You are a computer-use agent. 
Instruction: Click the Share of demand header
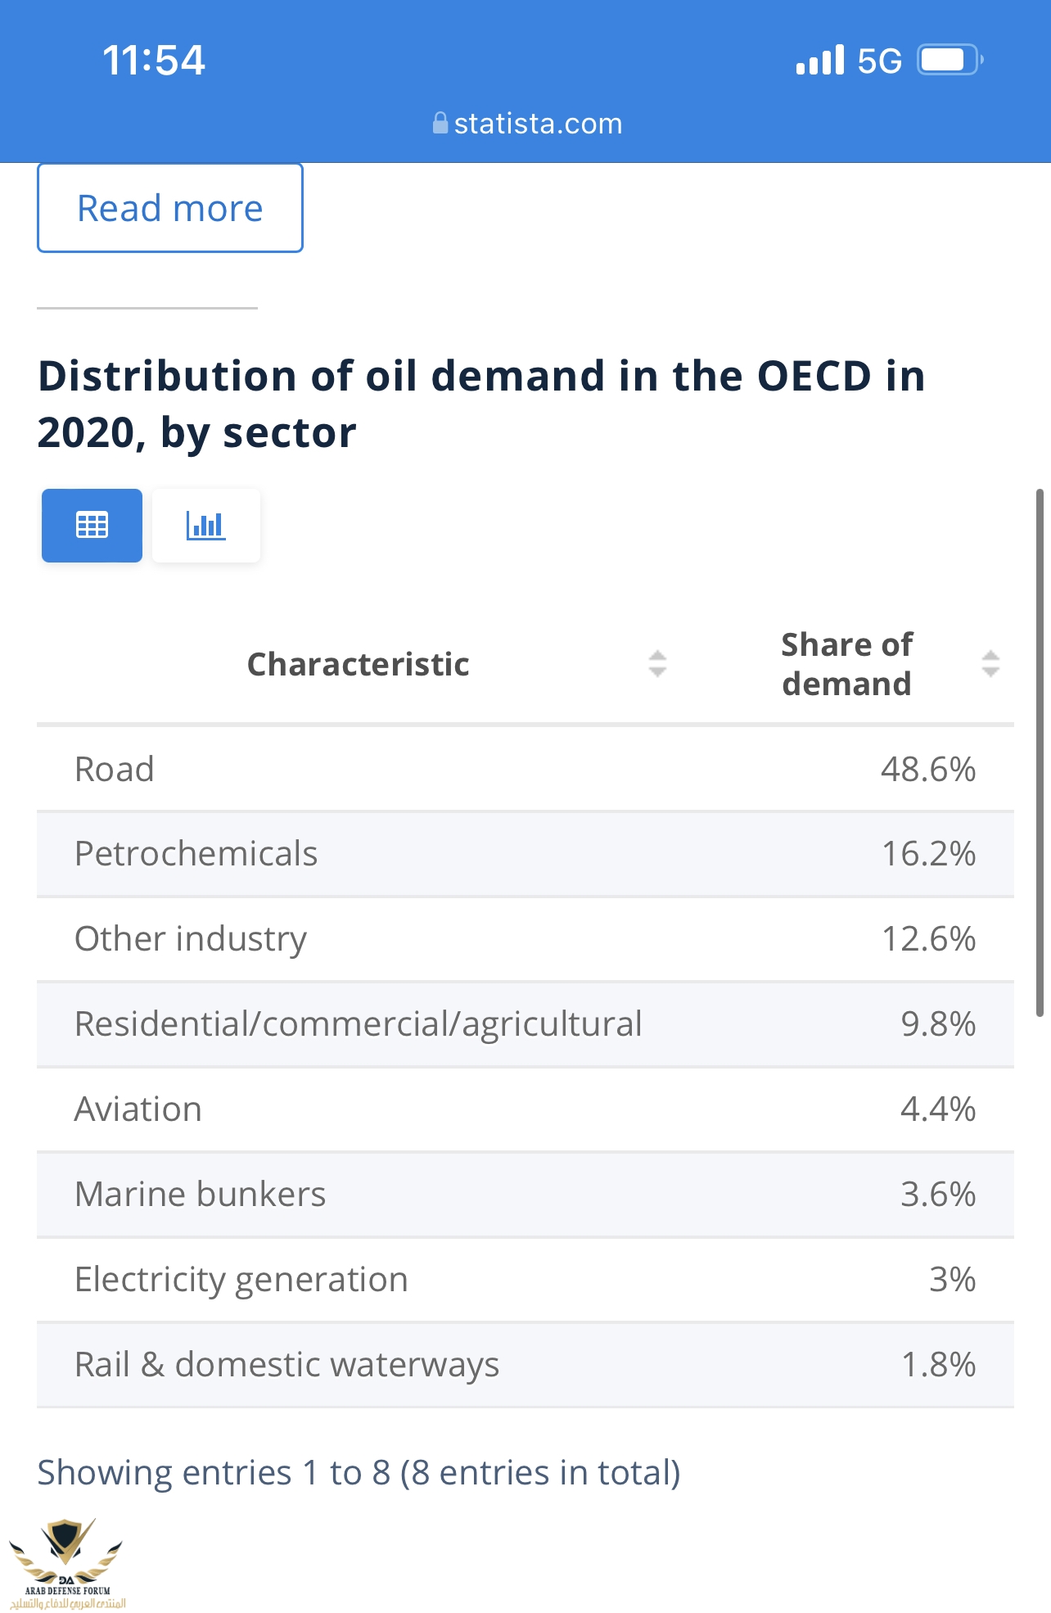point(846,664)
